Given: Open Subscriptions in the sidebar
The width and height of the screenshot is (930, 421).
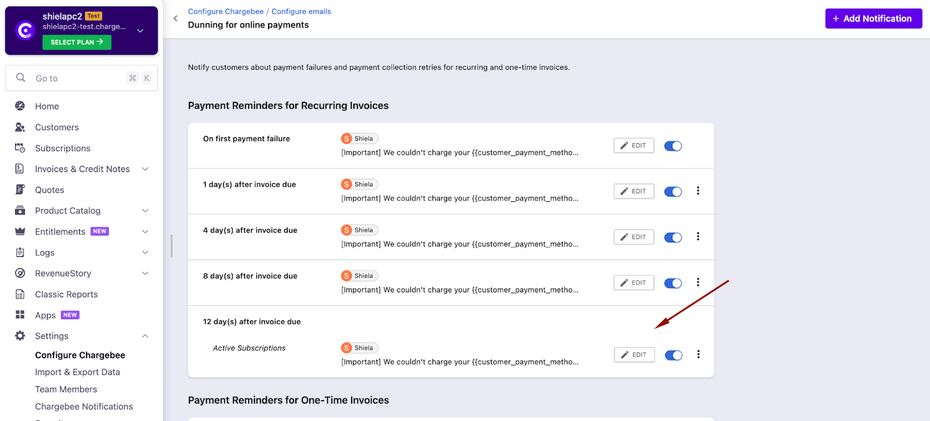Looking at the screenshot, I should (62, 148).
